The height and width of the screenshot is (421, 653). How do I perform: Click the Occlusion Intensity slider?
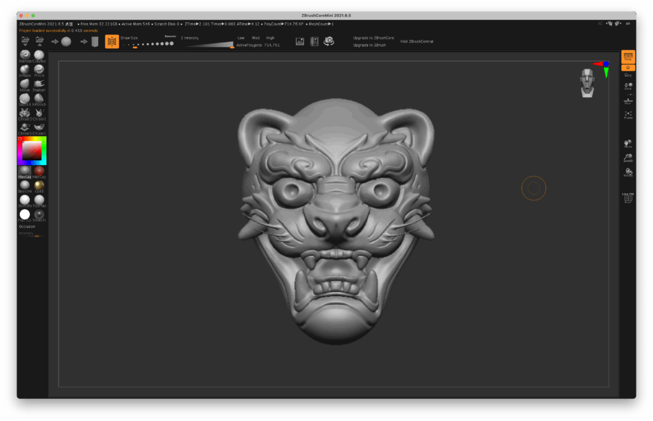32,235
